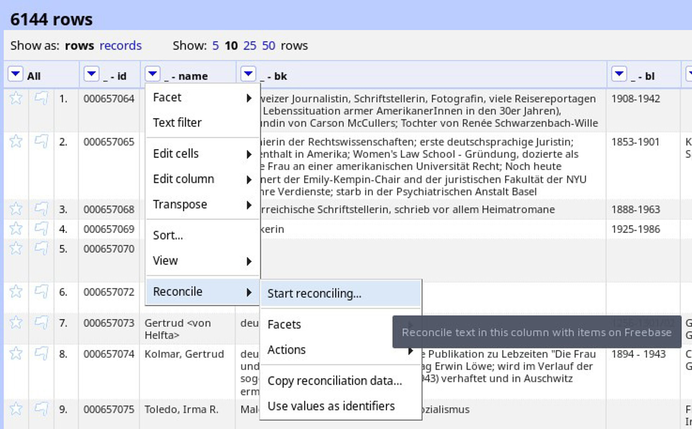The width and height of the screenshot is (692, 429).
Task: Star row 8 Kolmar, Gertrud
Action: click(16, 353)
